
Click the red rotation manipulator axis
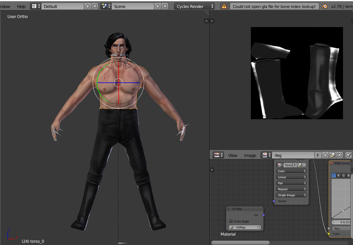[118, 82]
